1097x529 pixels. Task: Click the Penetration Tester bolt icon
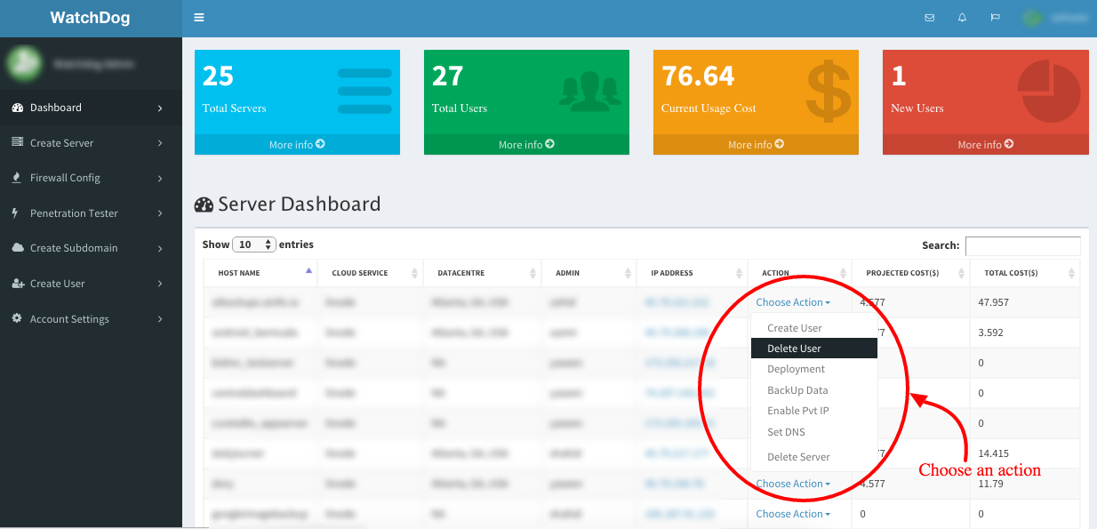coord(16,213)
